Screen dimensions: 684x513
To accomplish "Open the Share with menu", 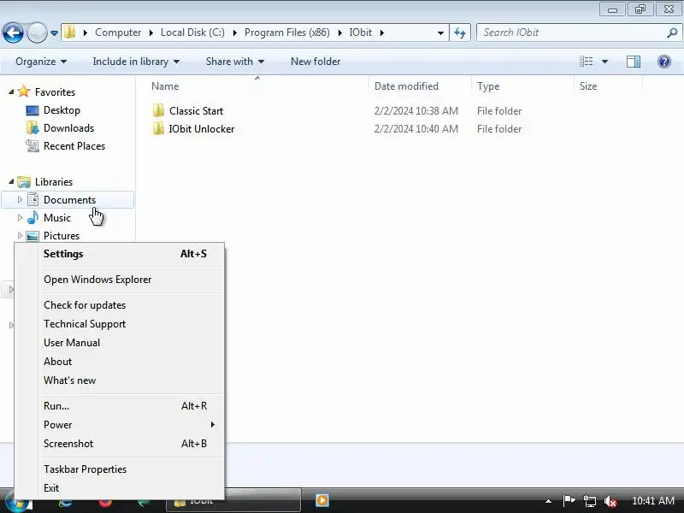I will click(x=235, y=62).
